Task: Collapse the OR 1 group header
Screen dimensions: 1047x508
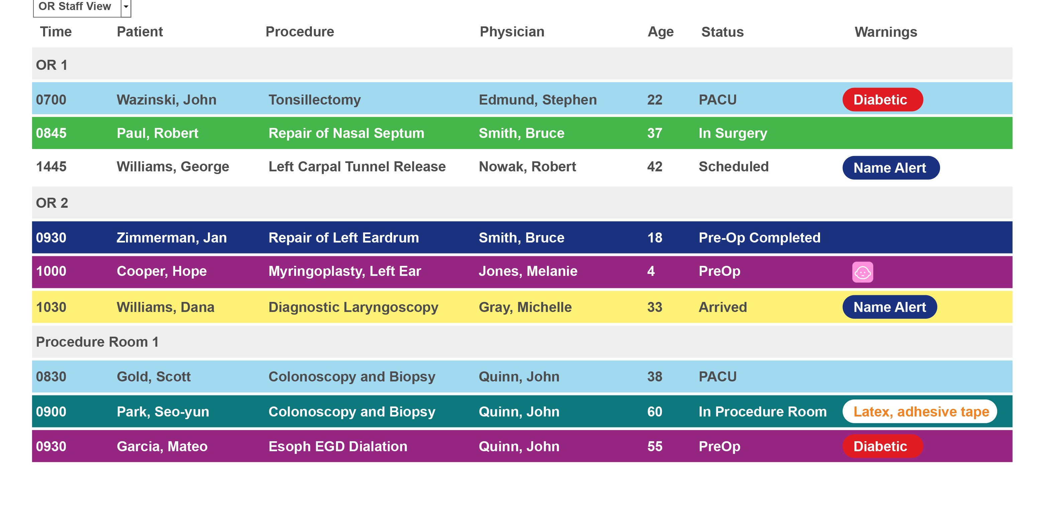Action: click(x=522, y=64)
